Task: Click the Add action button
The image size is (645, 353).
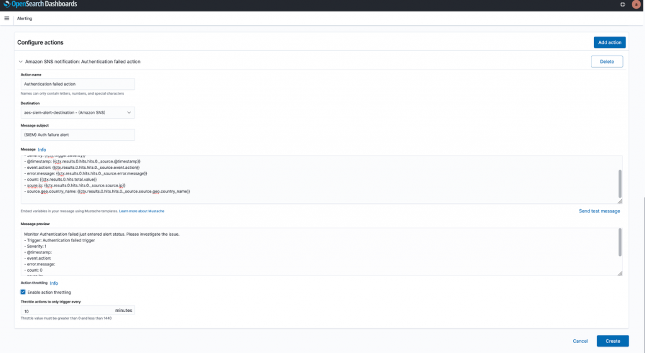Action: (x=609, y=42)
